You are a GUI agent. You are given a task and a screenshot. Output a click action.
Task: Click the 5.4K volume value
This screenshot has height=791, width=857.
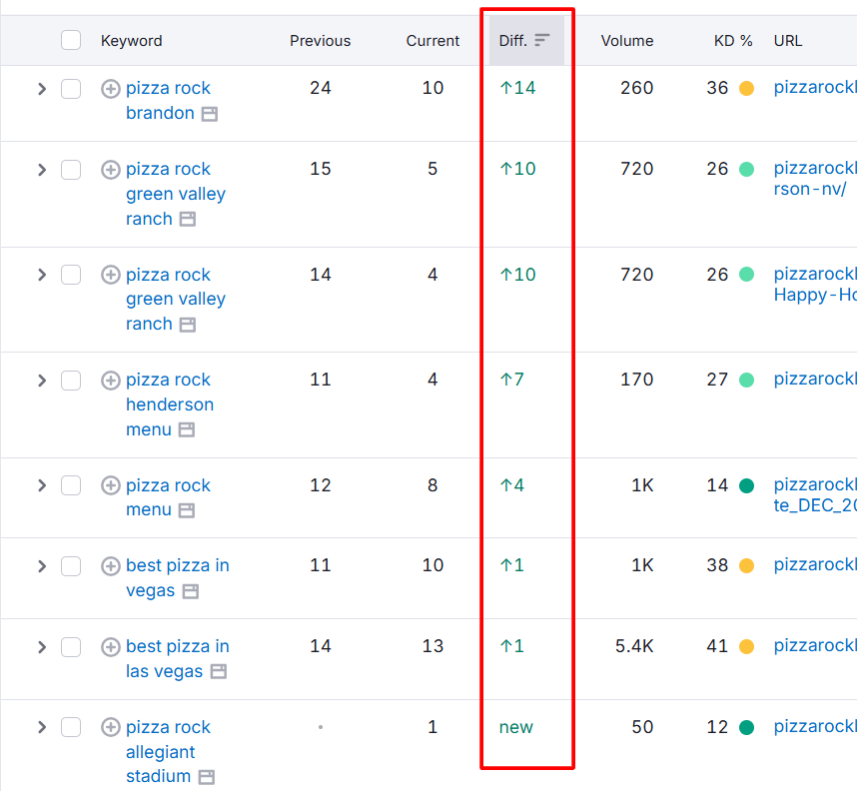pyautogui.click(x=634, y=646)
